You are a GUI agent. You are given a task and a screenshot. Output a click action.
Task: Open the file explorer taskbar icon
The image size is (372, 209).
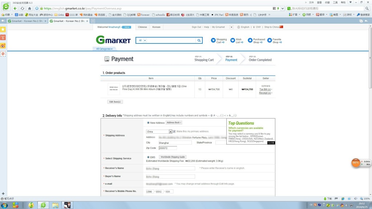pyautogui.click(x=55, y=205)
